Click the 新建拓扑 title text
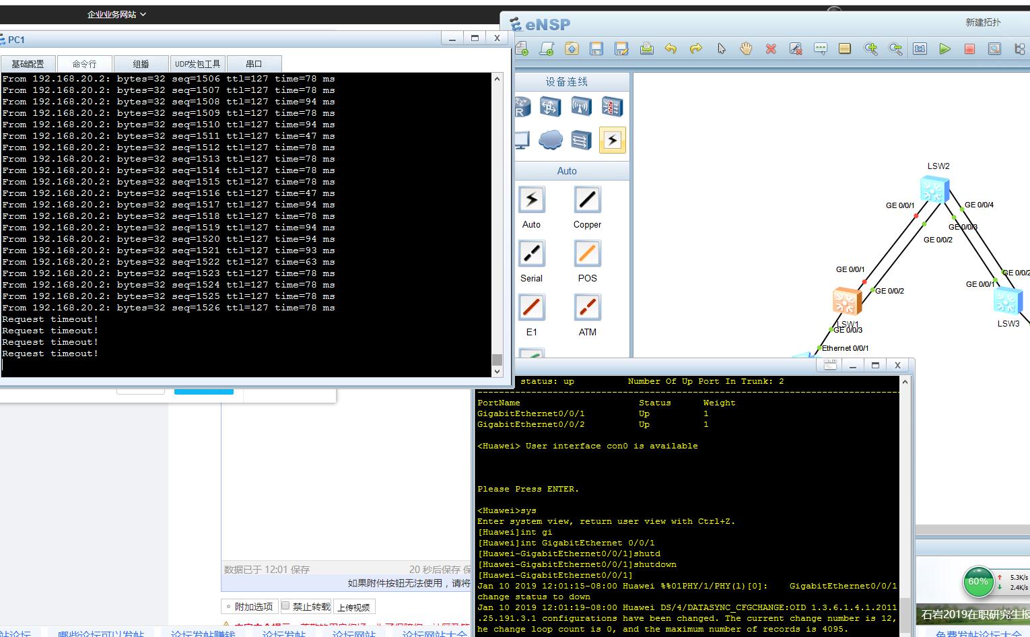Viewport: 1030px width, 637px height. (983, 22)
